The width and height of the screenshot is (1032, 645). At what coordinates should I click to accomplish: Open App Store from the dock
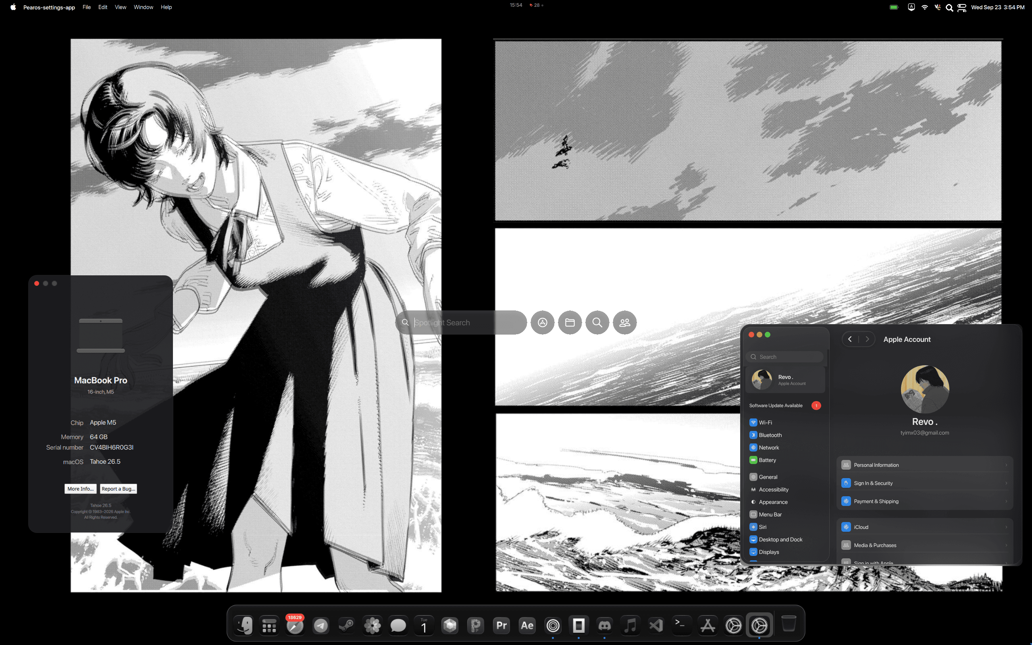pos(707,625)
